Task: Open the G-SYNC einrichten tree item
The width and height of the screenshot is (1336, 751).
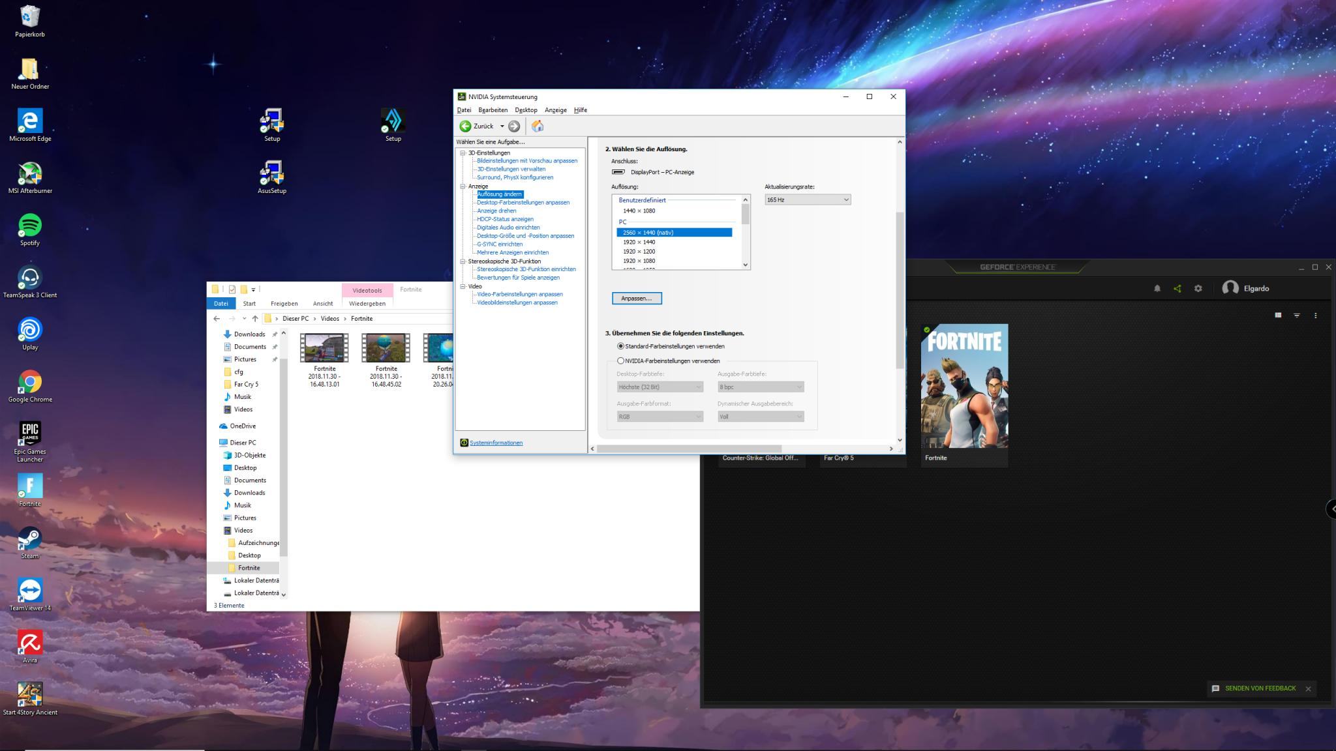Action: (499, 244)
